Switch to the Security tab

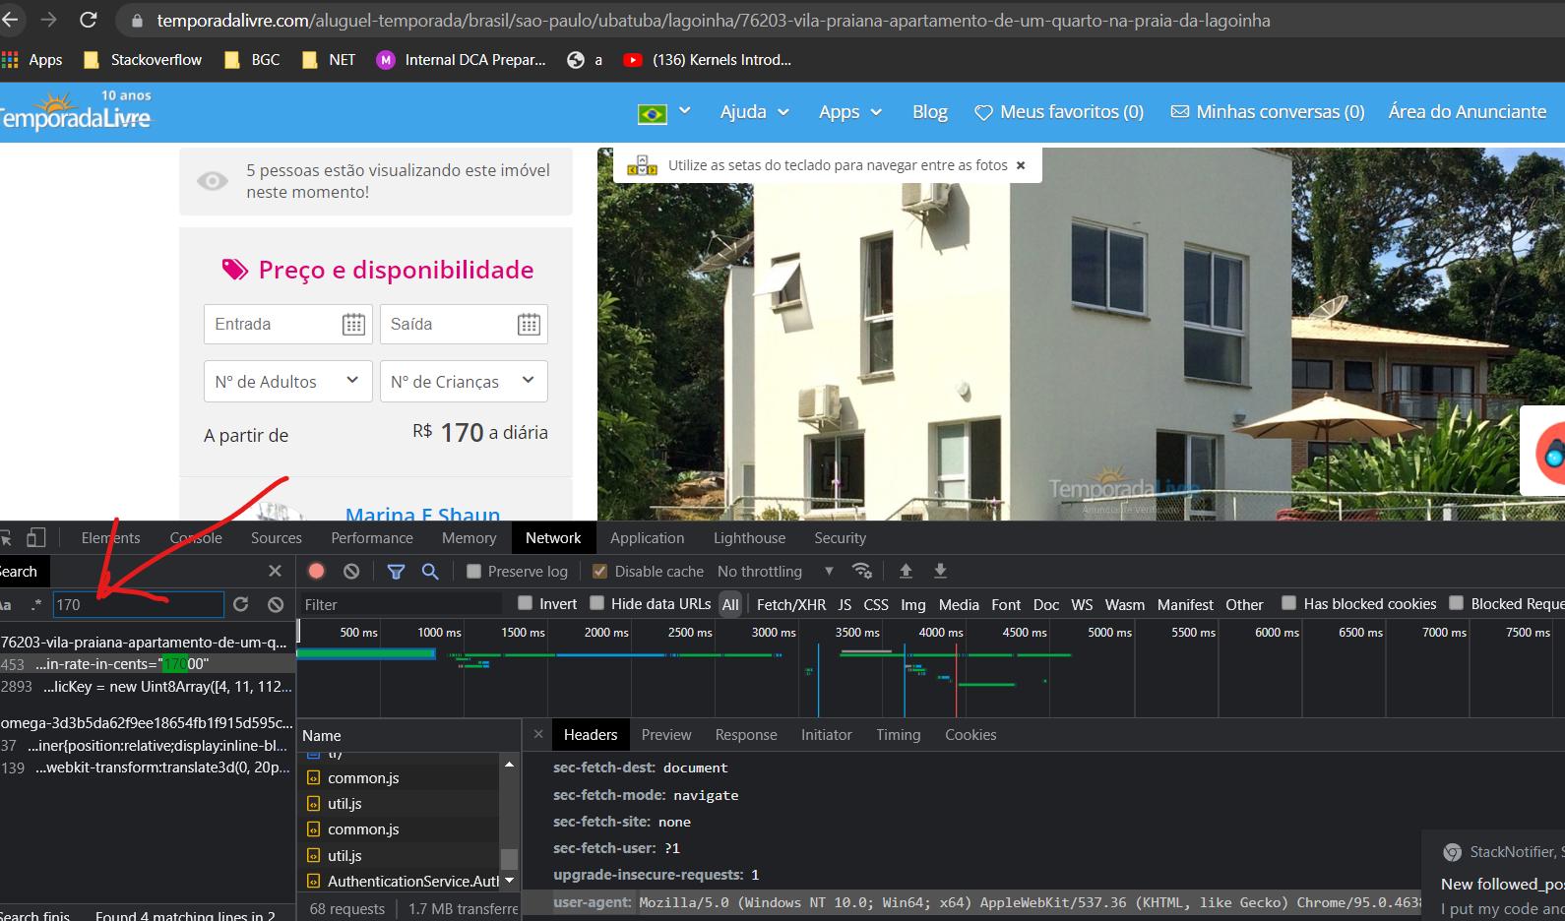[840, 538]
